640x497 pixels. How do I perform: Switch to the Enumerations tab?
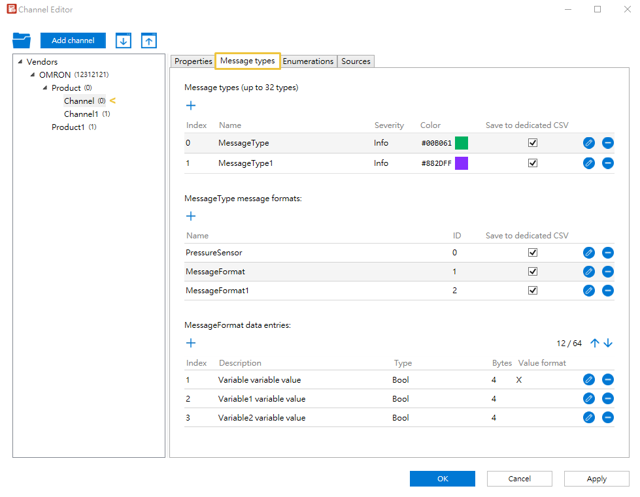point(308,61)
